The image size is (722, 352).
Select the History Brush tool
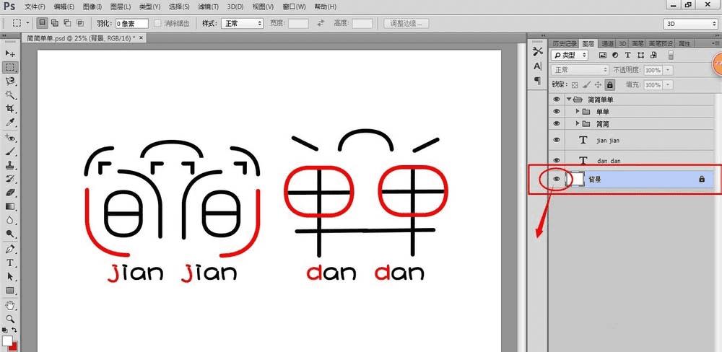click(9, 179)
